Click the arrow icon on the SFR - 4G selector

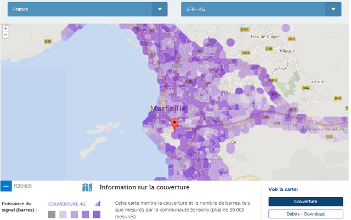(x=333, y=9)
